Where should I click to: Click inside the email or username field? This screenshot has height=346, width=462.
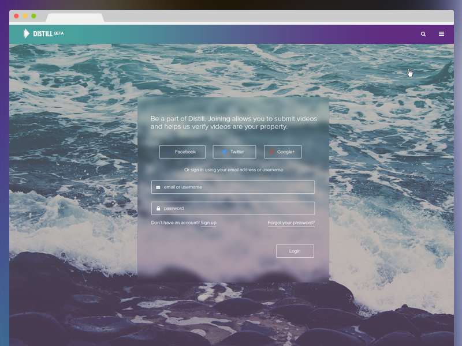coord(233,187)
